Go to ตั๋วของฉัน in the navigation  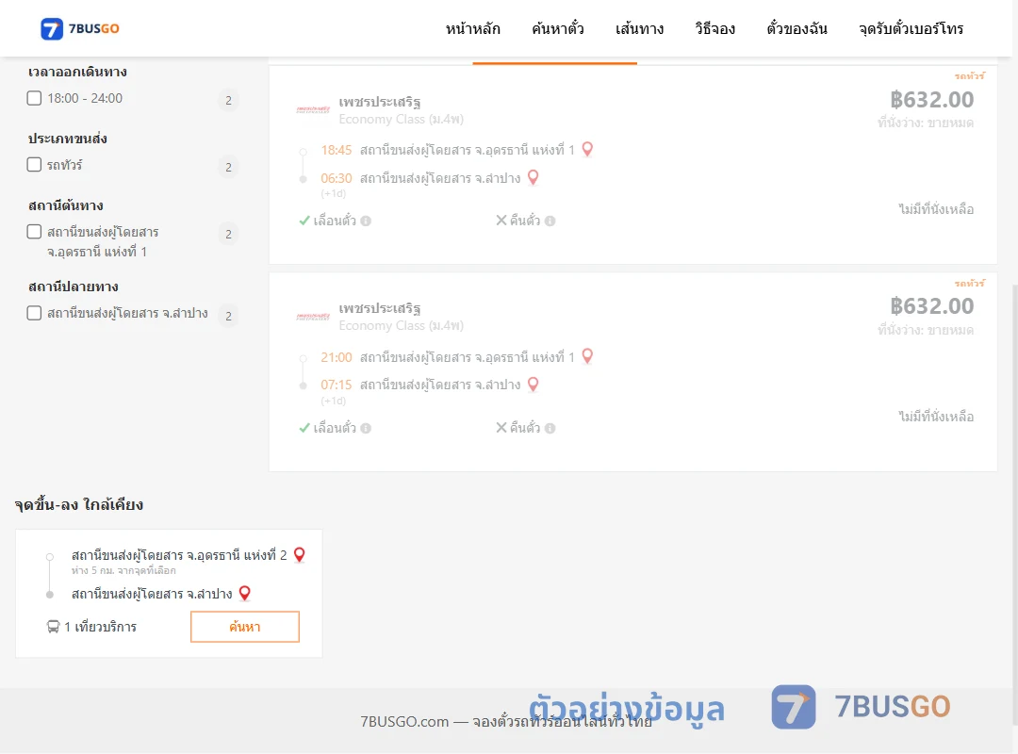[796, 28]
